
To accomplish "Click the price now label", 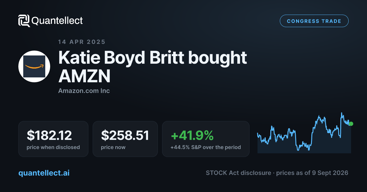I will (x=113, y=147).
